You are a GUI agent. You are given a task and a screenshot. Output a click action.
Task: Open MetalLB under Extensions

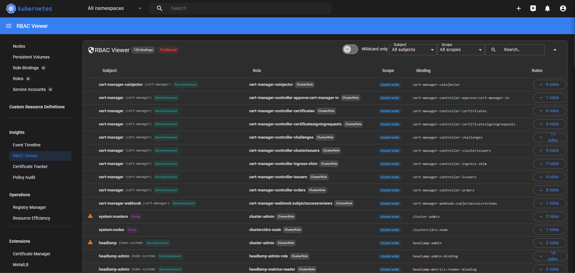21,265
